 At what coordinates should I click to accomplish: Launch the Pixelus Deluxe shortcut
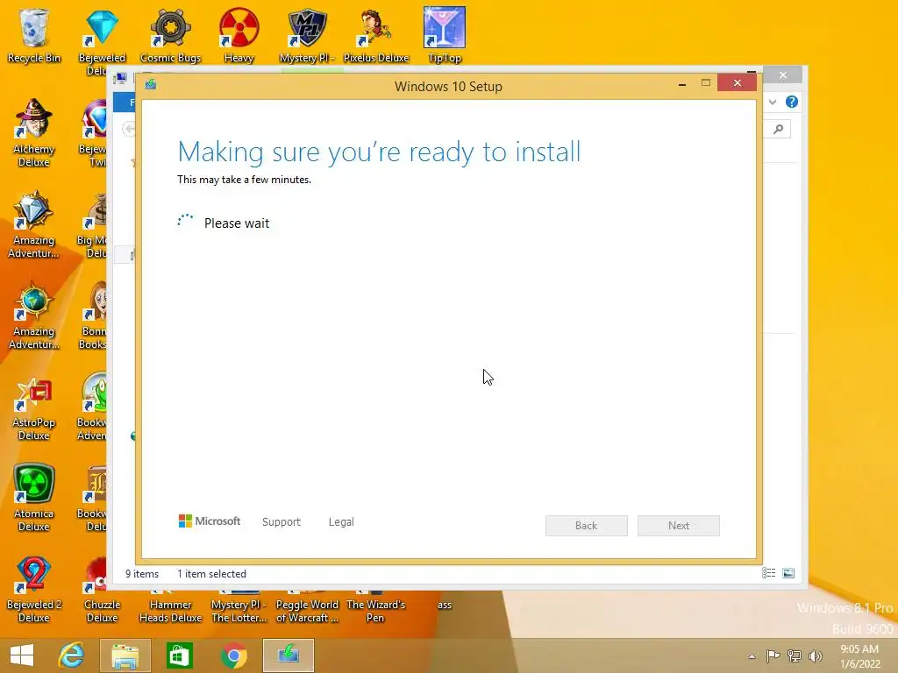pos(375,34)
